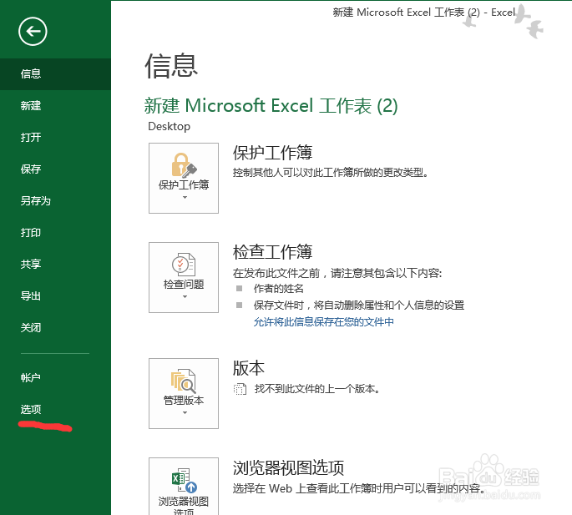Click the large 信息 page title
Screen dimensions: 572x515
coord(171,66)
